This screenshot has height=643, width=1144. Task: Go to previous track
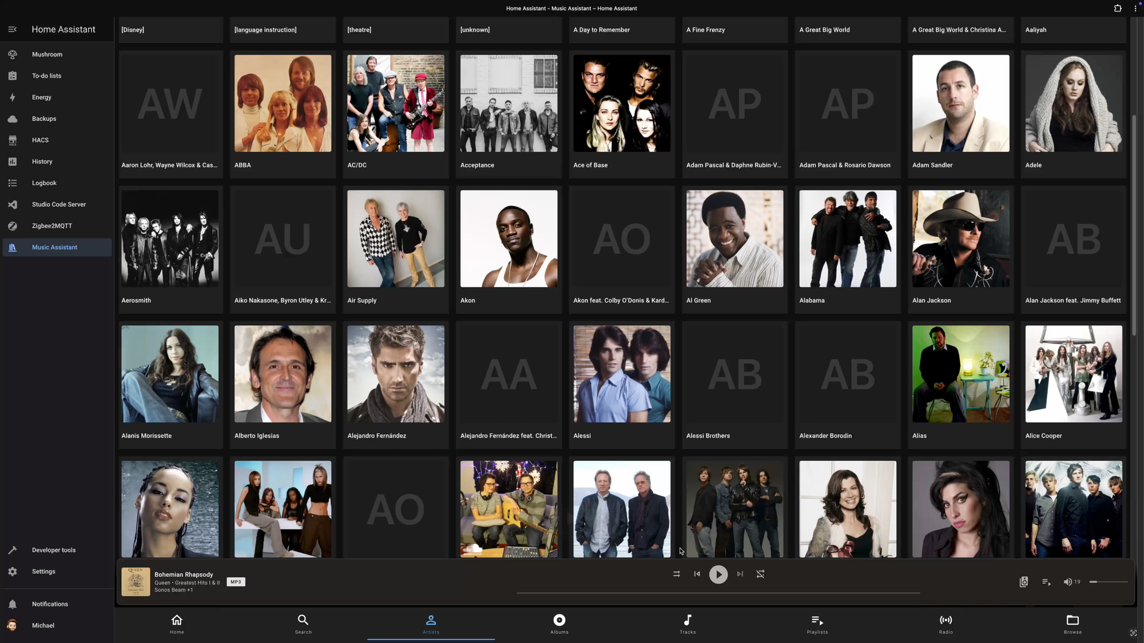697,574
